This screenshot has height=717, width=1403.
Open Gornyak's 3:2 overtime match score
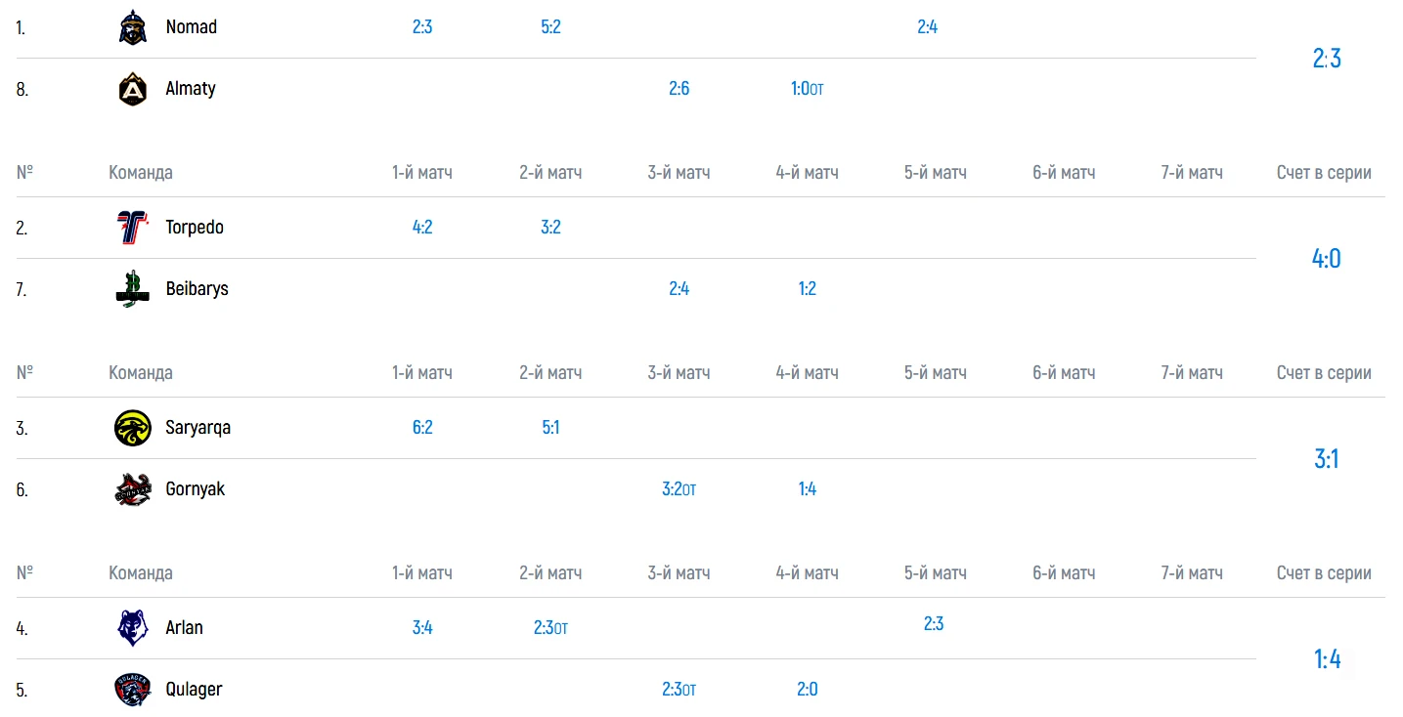[679, 489]
